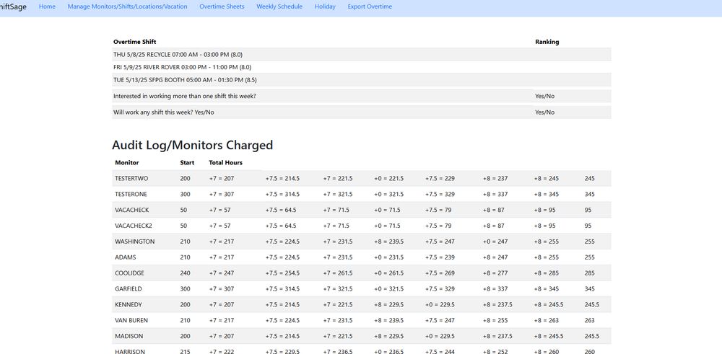Viewport: 722px width, 354px height.
Task: Click VAN BUREN '+8 = 263' cell
Action: (547, 320)
